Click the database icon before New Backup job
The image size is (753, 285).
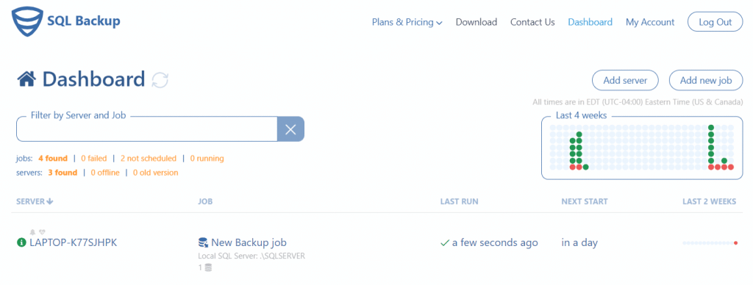pyautogui.click(x=203, y=243)
